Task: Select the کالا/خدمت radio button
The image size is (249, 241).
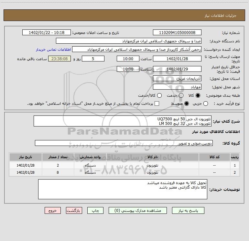Action: coord(159,95)
